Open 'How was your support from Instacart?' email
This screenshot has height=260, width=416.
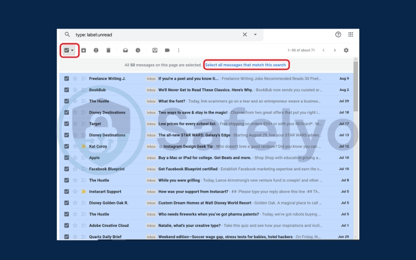[193, 191]
